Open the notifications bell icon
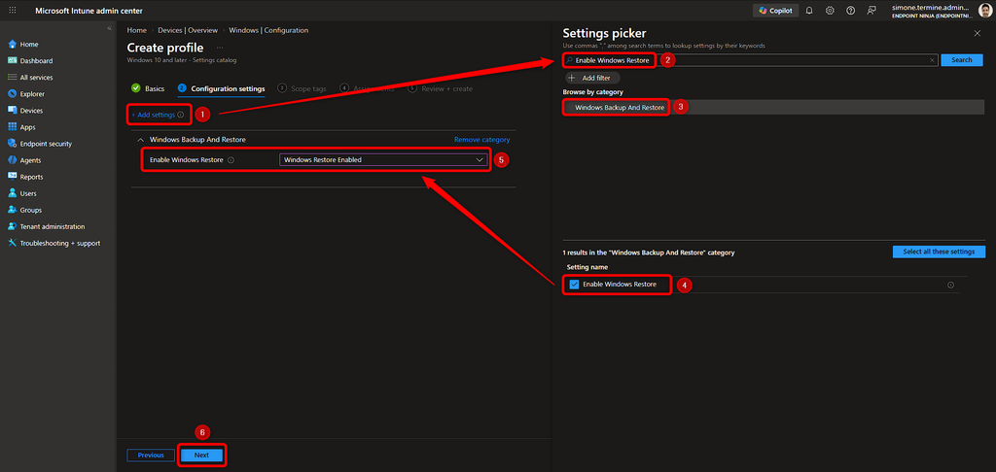This screenshot has height=472, width=996. (x=809, y=10)
